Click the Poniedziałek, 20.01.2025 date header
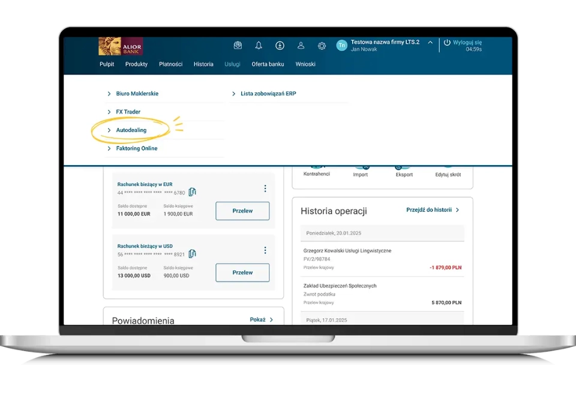The height and width of the screenshot is (401, 576). [x=382, y=233]
